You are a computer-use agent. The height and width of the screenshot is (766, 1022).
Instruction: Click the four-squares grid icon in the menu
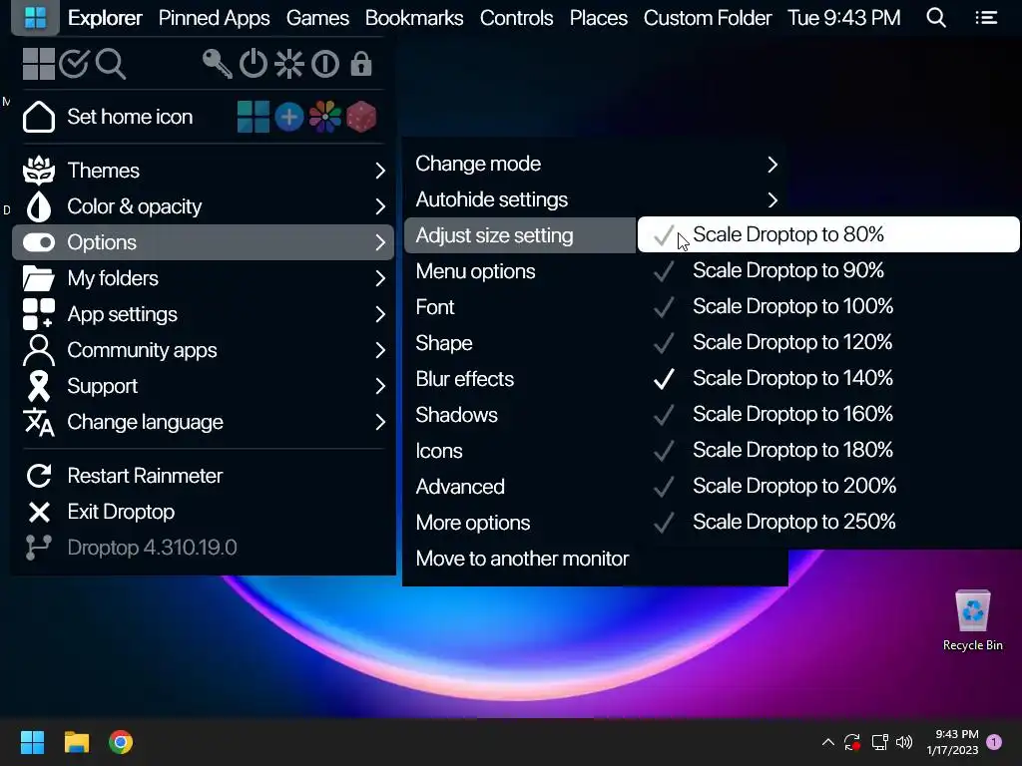(x=39, y=64)
